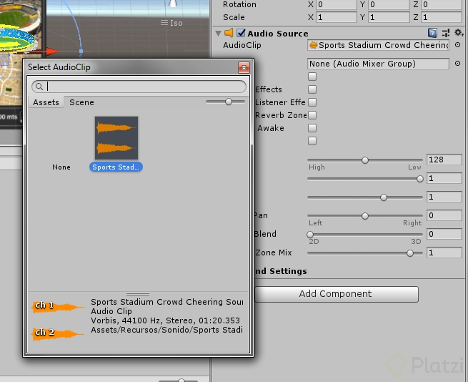
Task: Click the Rotation X value field
Action: (337, 4)
